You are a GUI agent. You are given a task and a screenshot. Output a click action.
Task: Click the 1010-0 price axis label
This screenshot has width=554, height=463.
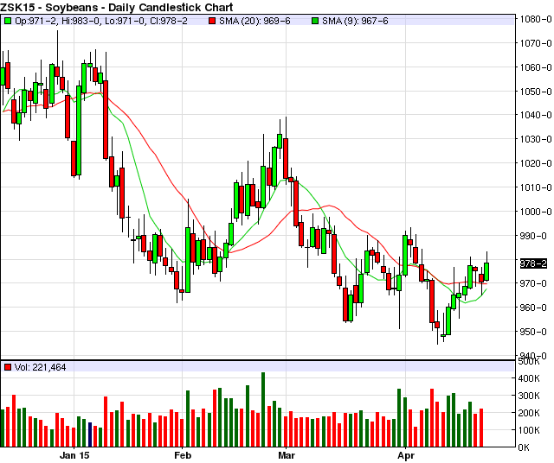click(x=536, y=187)
